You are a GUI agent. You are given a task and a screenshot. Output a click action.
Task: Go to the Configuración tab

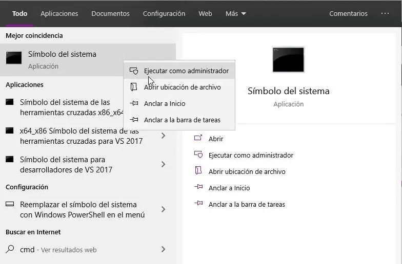(164, 13)
